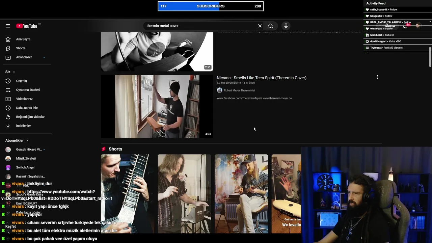Open the Ana Sayfa menu item
432x243 pixels.
pyautogui.click(x=23, y=39)
